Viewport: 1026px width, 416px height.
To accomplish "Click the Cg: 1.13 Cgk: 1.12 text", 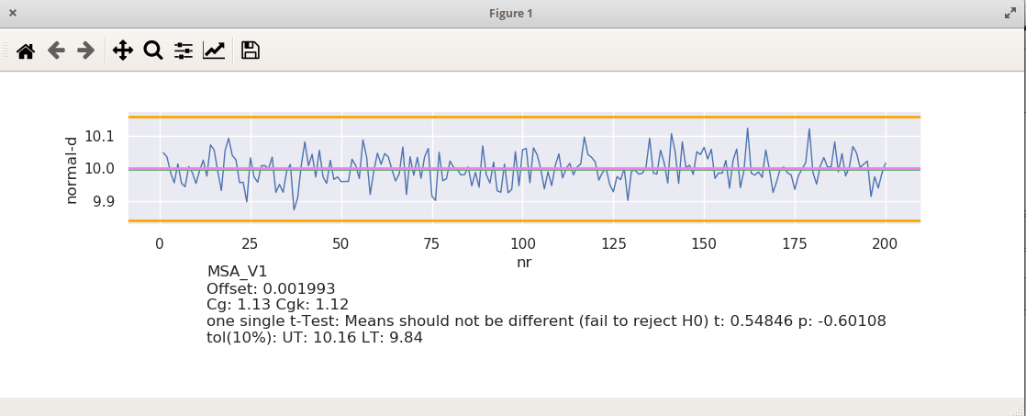I will [277, 305].
